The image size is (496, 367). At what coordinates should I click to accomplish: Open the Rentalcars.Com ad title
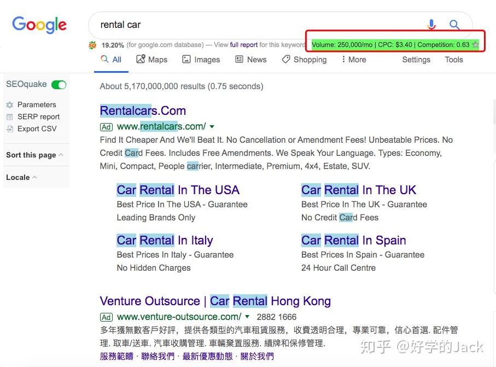143,110
